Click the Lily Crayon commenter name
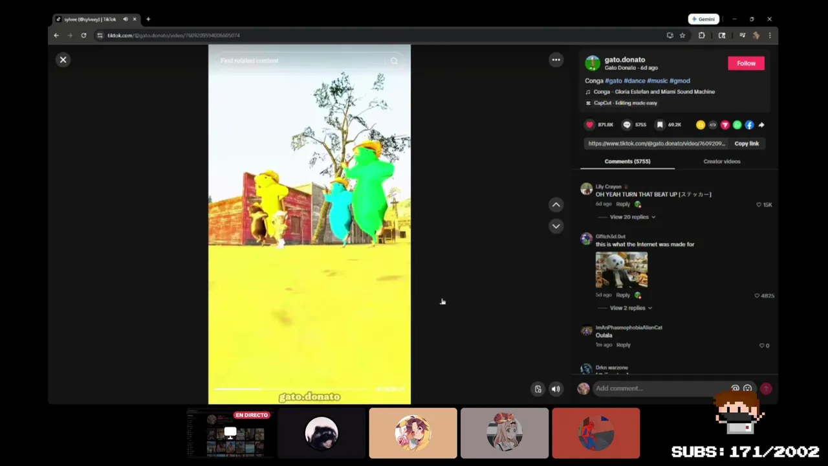 pyautogui.click(x=608, y=186)
